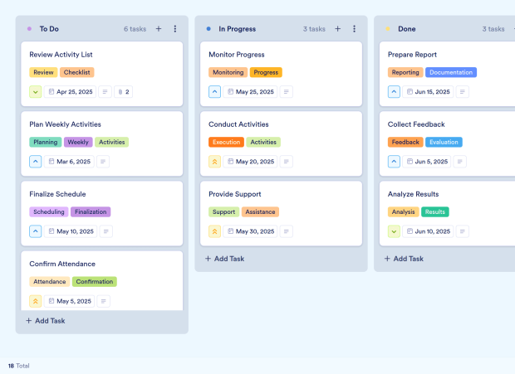The image size is (515, 374).
Task: Open the Jun 5, 2025 due date
Action: [x=427, y=162]
